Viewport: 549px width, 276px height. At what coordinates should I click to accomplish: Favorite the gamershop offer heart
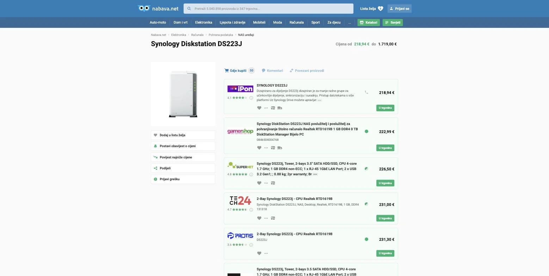tap(259, 148)
